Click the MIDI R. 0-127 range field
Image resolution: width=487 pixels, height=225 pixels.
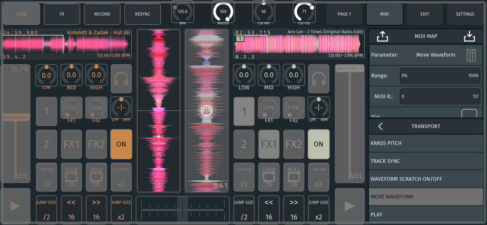click(440, 97)
